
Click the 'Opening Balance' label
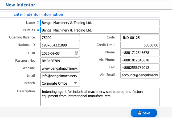(x=22, y=37)
